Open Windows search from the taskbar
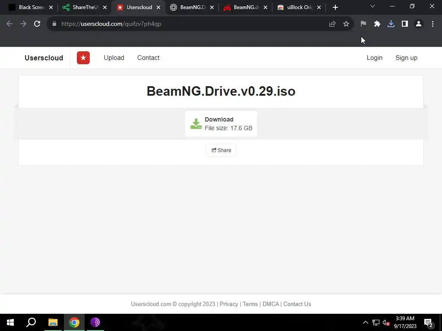This screenshot has height=331, width=442. (31, 322)
